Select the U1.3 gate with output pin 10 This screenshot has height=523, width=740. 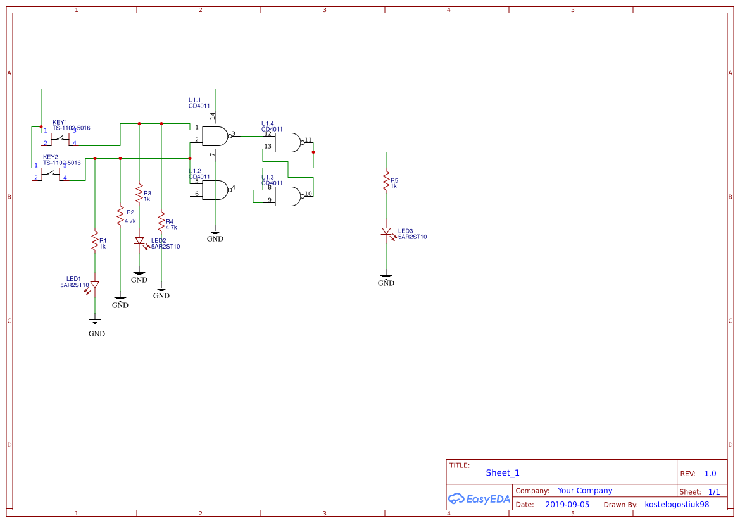(x=288, y=195)
